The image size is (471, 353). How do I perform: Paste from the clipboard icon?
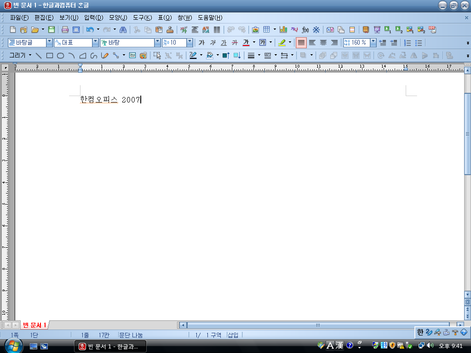coord(159,29)
